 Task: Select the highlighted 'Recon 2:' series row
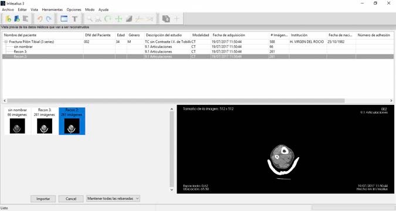click(x=198, y=56)
